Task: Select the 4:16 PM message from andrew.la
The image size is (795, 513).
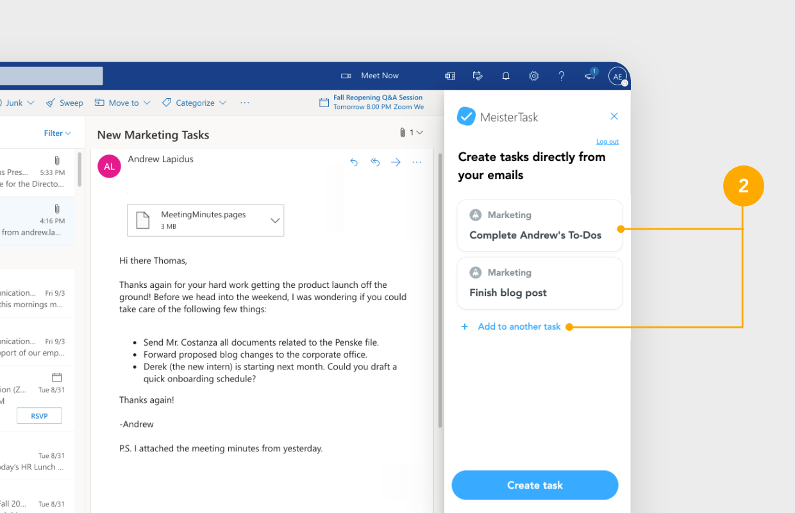Action: click(x=37, y=220)
